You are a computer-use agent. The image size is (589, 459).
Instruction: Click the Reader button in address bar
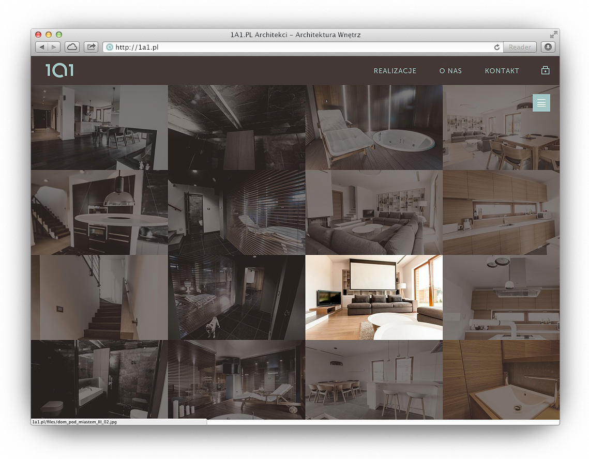coord(520,48)
